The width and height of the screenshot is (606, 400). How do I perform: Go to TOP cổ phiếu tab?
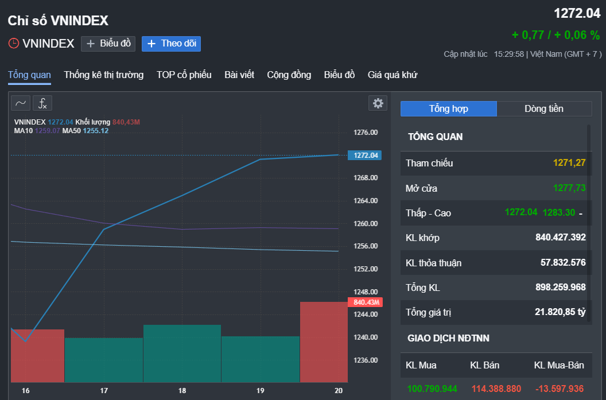point(184,75)
